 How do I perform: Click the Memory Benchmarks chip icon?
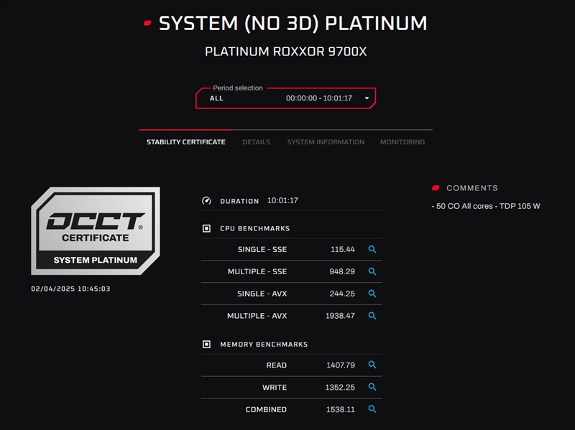point(206,345)
